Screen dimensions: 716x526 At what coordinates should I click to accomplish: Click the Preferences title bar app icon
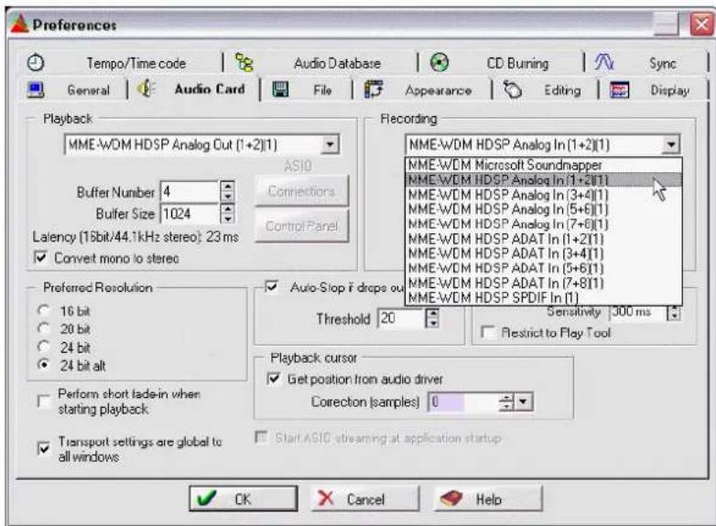[x=19, y=24]
